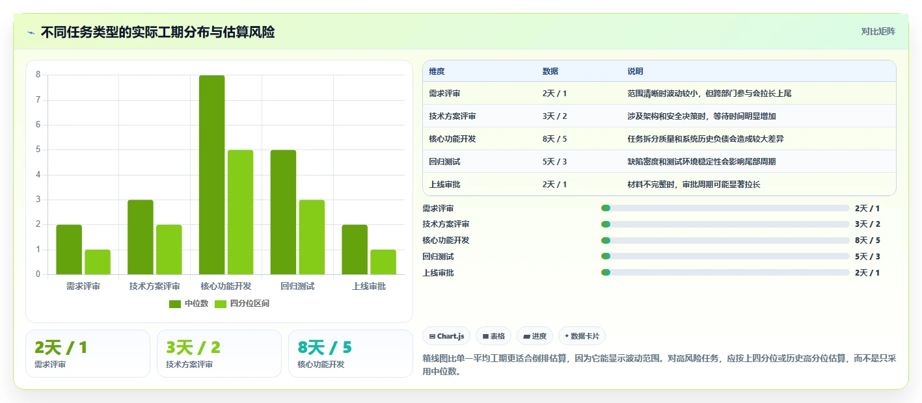Select the 核心功能开发 cell in the table

click(452, 139)
